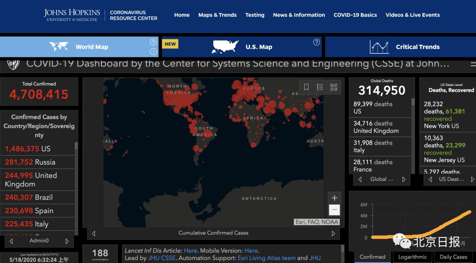Show previous map view before Cumulative Confirmed Cases
This screenshot has height=263, width=476.
click(x=93, y=233)
